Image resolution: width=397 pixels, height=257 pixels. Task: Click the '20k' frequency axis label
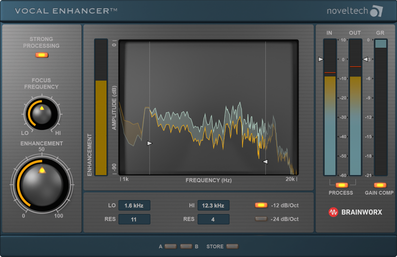coord(290,179)
